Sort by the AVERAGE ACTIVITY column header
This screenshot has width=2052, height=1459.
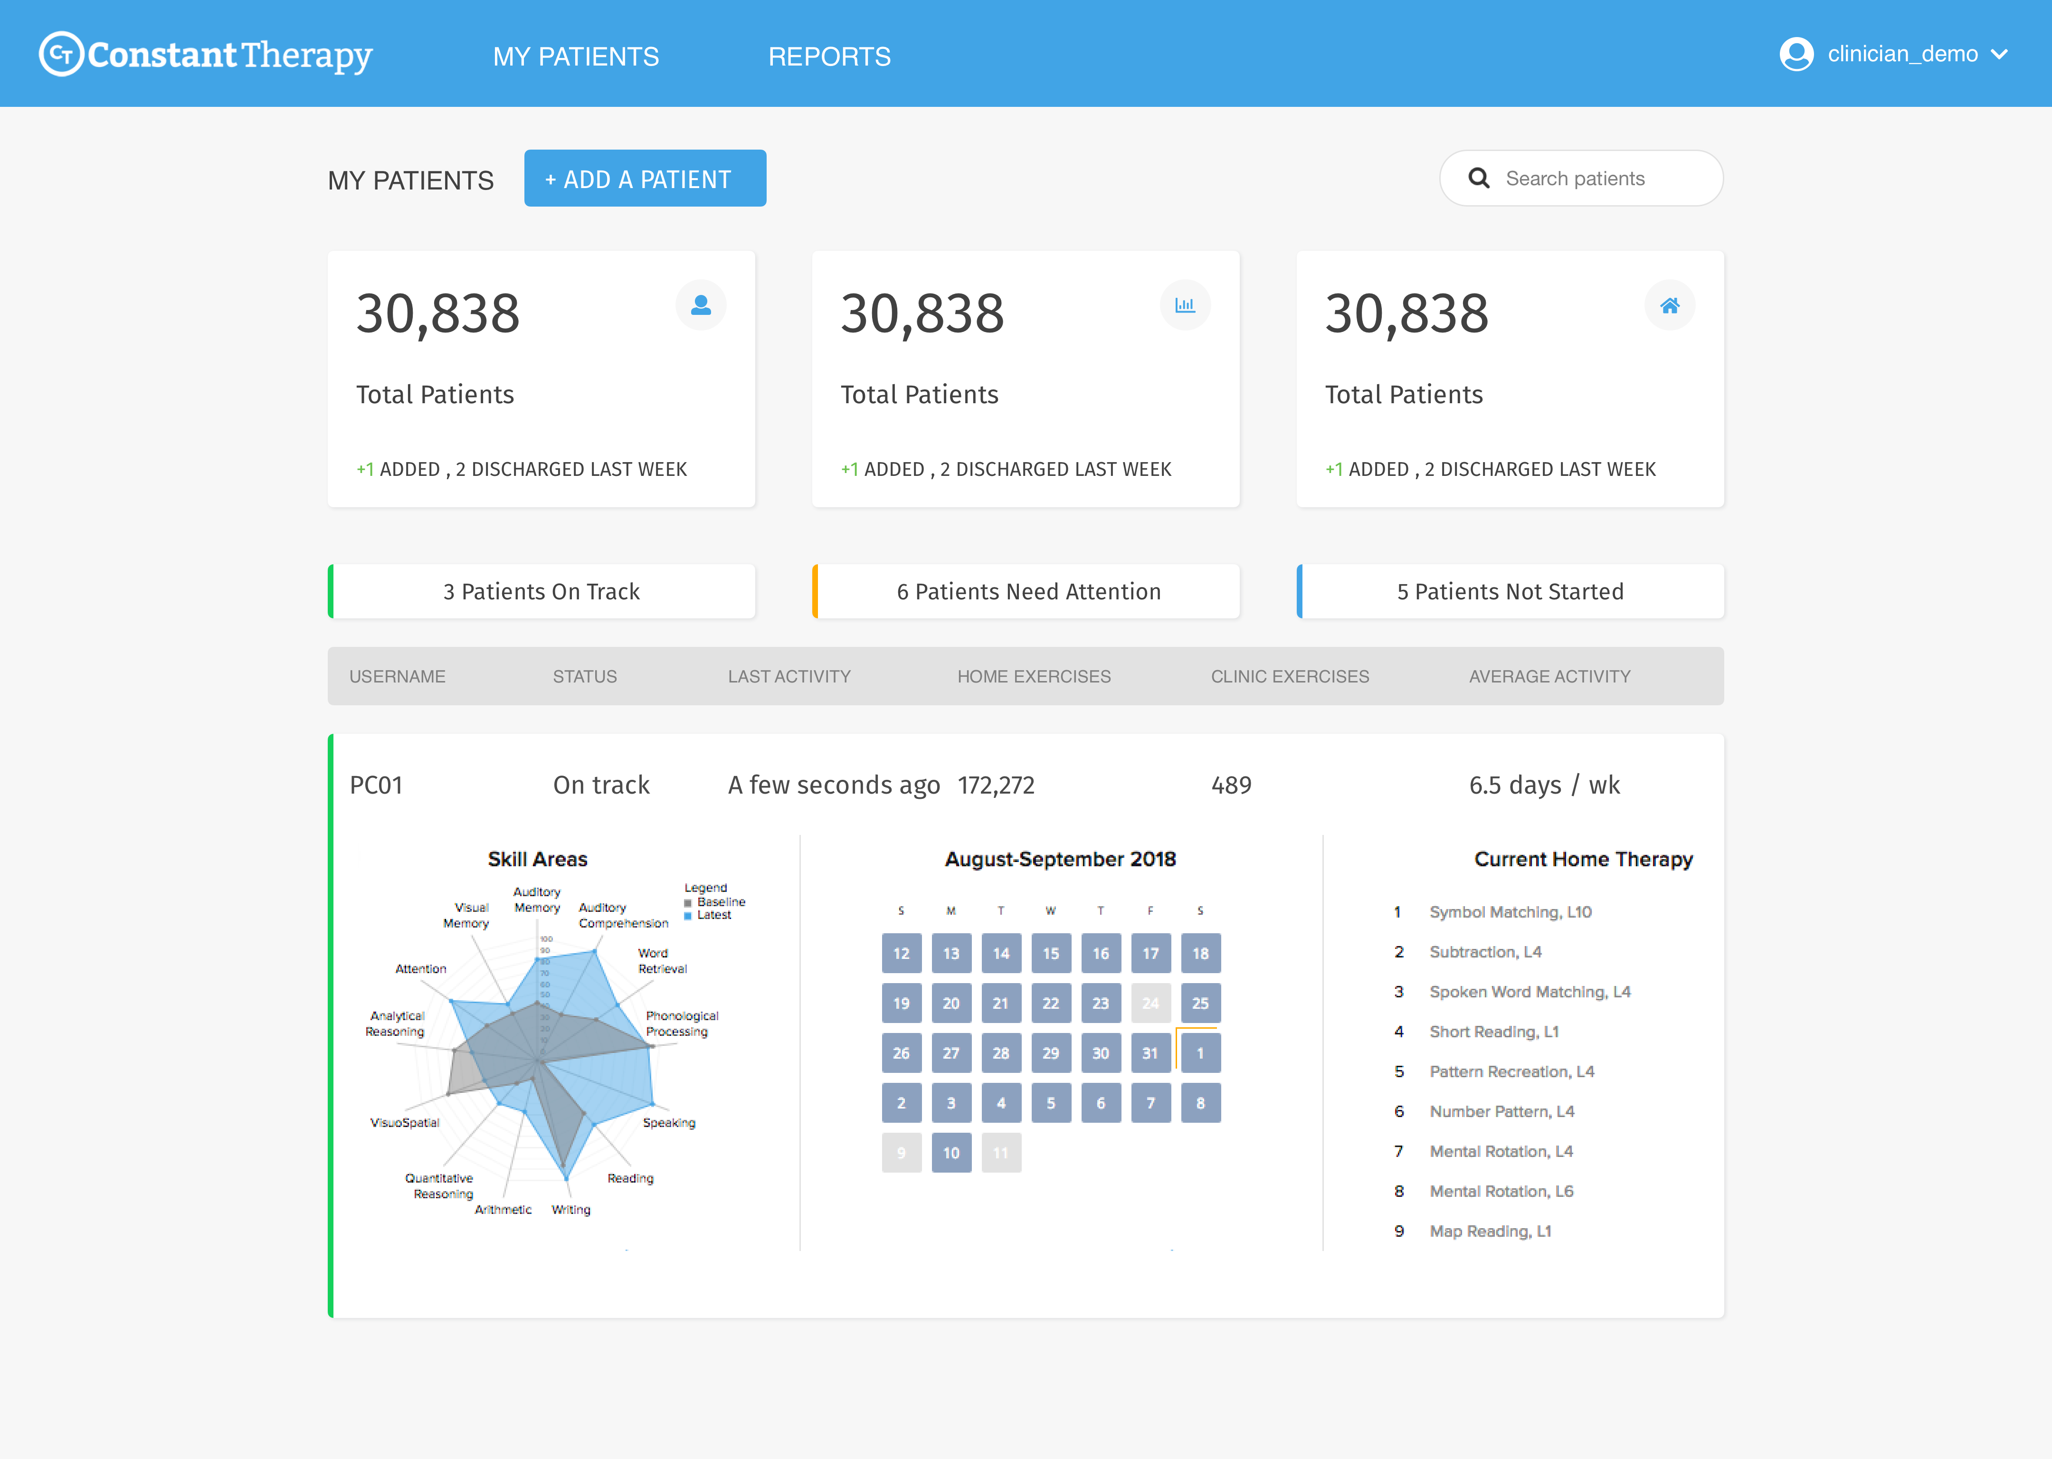coord(1549,676)
